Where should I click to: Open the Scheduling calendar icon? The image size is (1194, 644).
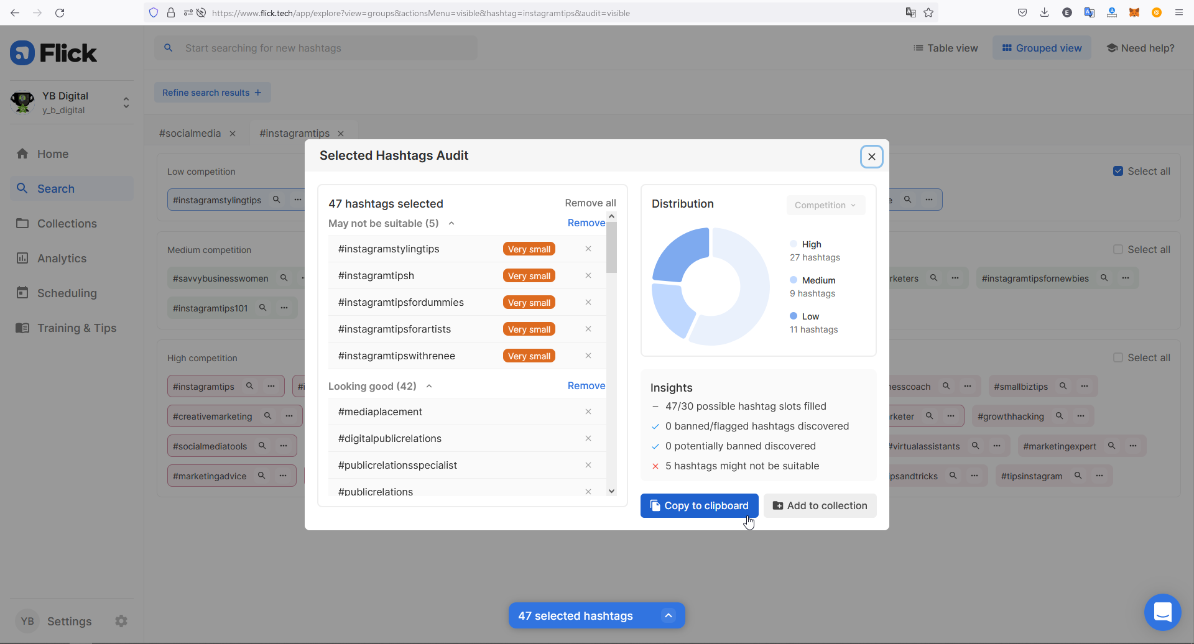[x=22, y=293]
